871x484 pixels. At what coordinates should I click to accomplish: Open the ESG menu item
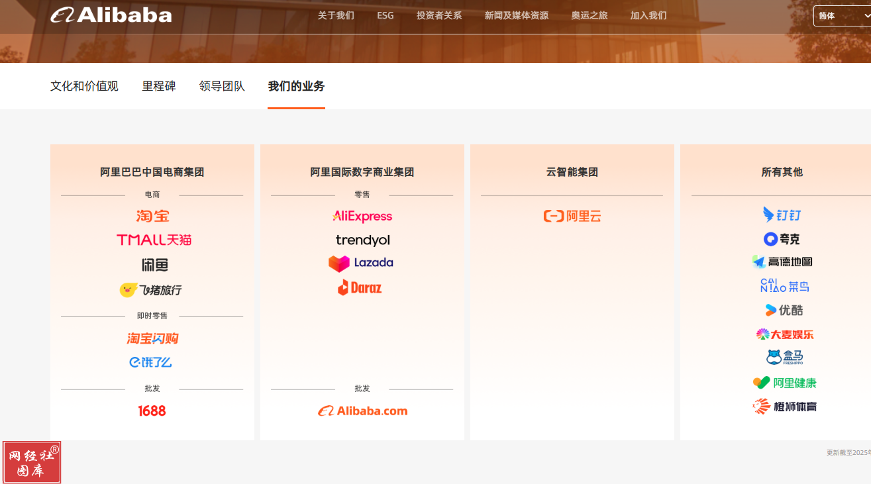coord(385,15)
